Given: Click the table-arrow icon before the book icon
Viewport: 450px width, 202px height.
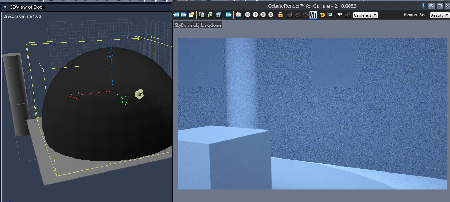Looking at the screenshot, I should click(229, 15).
